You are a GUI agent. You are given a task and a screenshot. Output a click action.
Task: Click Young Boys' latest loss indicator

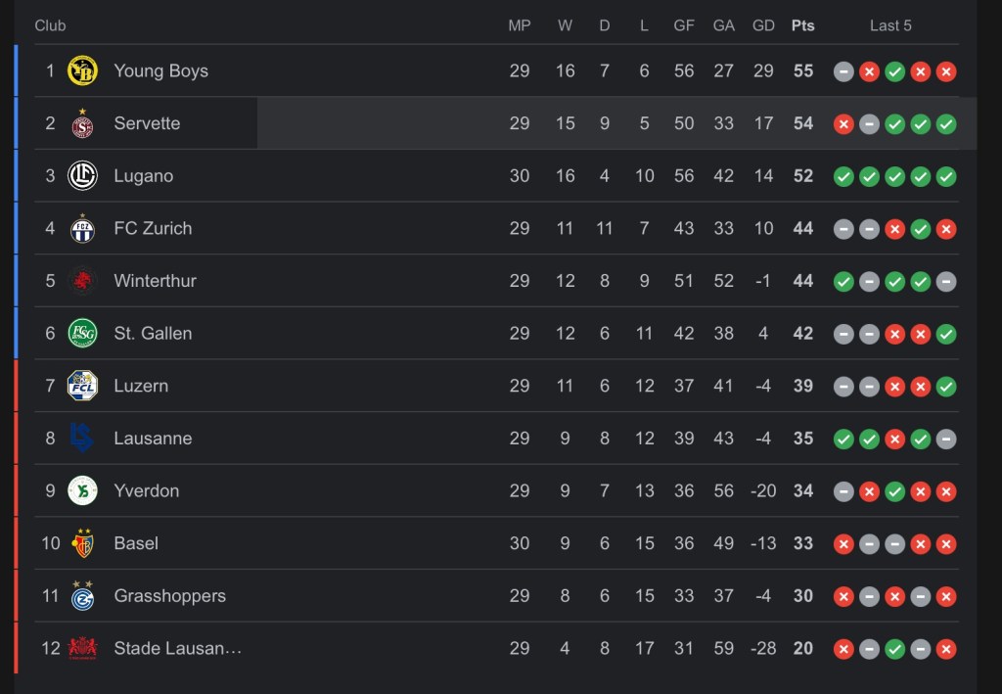click(x=945, y=71)
